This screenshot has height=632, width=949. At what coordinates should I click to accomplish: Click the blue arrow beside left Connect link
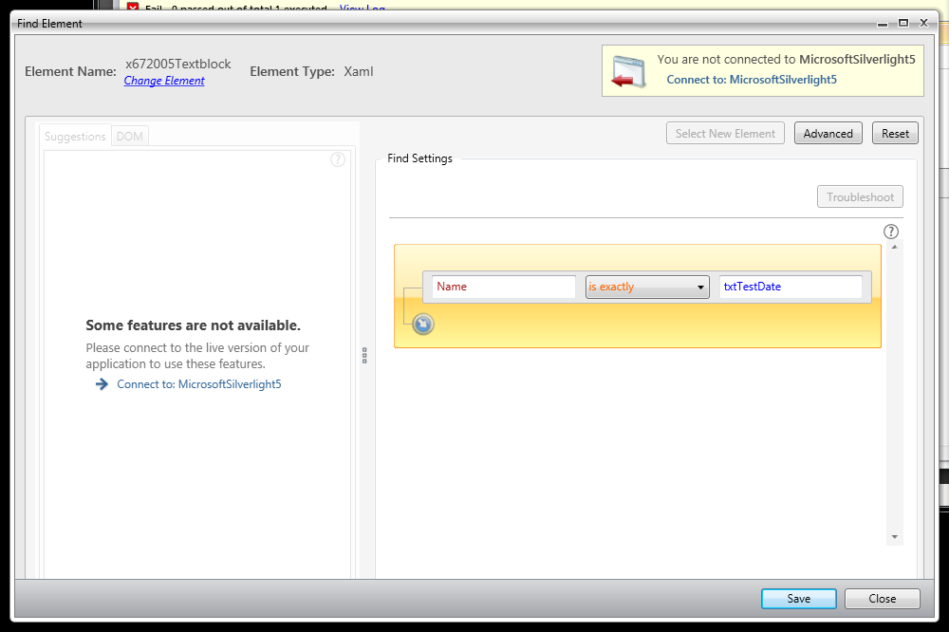tap(102, 384)
